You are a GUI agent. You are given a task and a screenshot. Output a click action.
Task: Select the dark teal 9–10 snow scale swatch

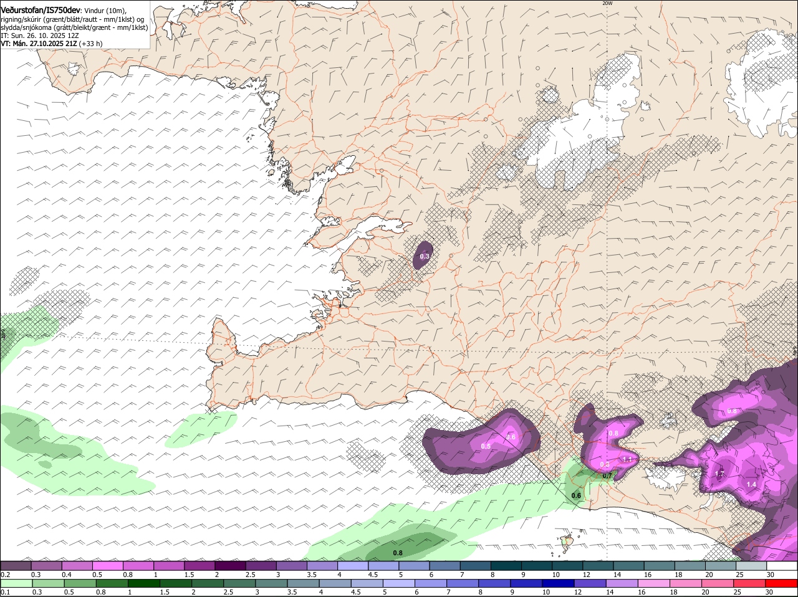537,566
